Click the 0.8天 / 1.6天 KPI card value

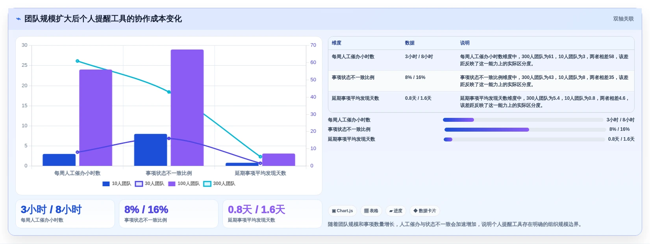tap(256, 209)
